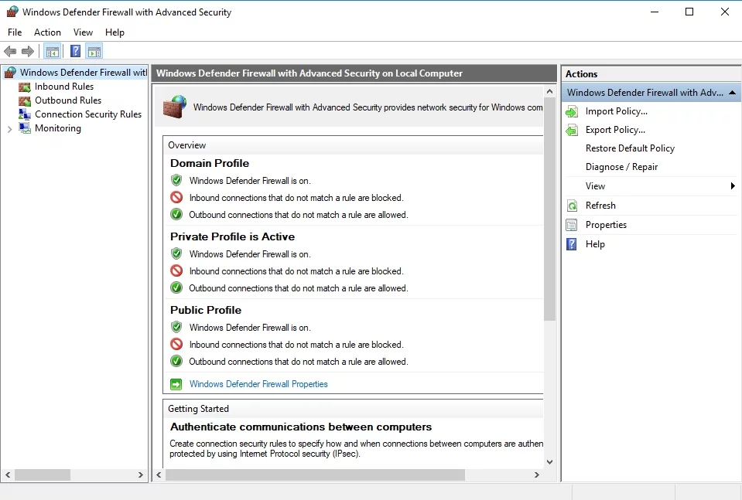Open the File menu
This screenshot has height=500, width=742.
point(15,32)
